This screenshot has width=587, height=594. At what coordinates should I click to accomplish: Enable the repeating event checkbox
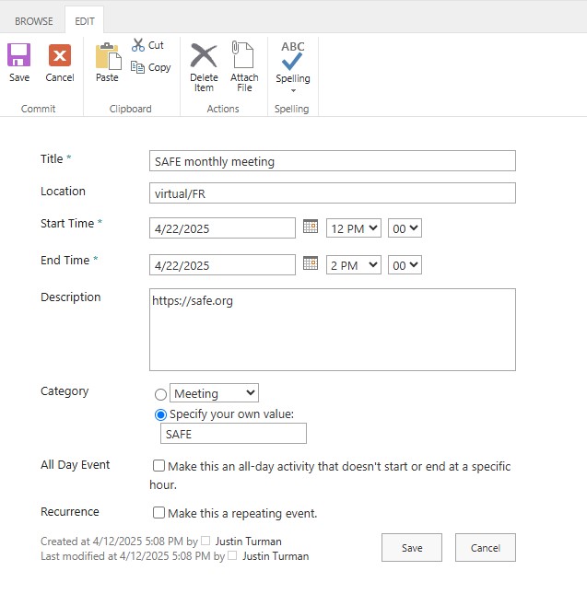(x=159, y=513)
